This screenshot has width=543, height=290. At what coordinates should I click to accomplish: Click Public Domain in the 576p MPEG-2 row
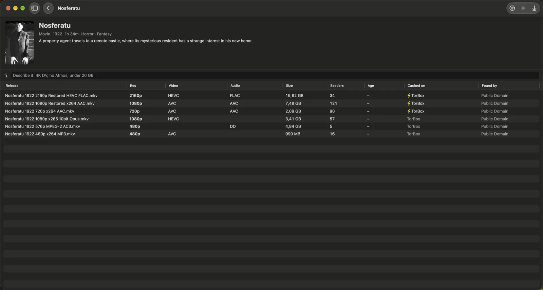(x=494, y=126)
